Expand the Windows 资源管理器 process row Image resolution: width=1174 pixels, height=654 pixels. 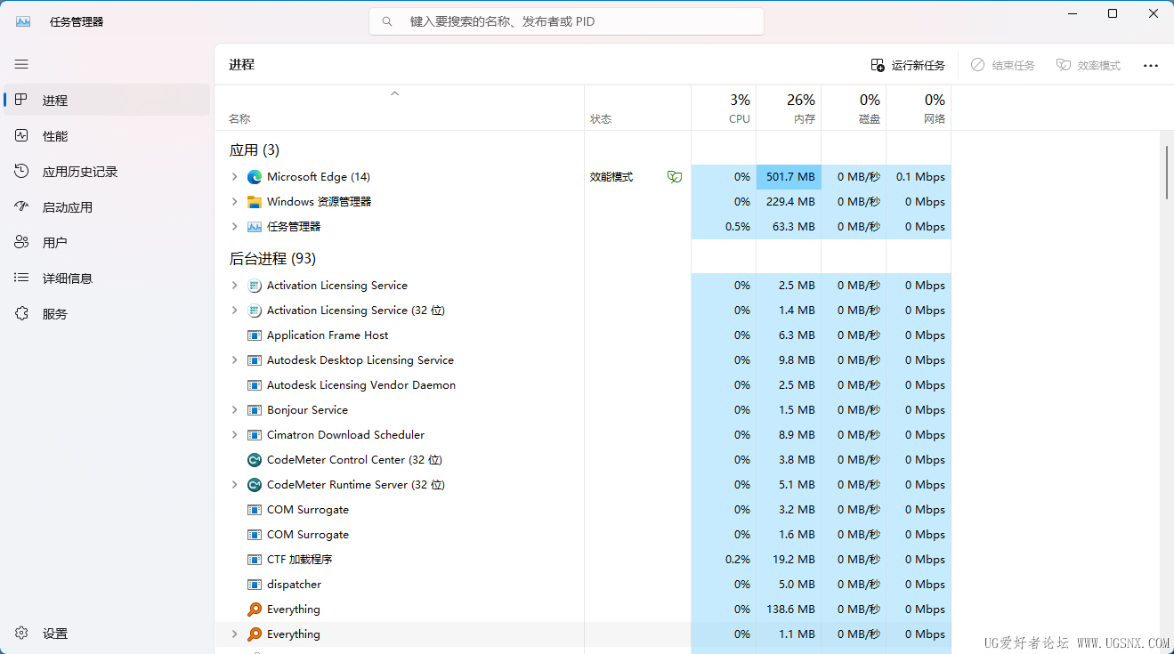tap(234, 202)
